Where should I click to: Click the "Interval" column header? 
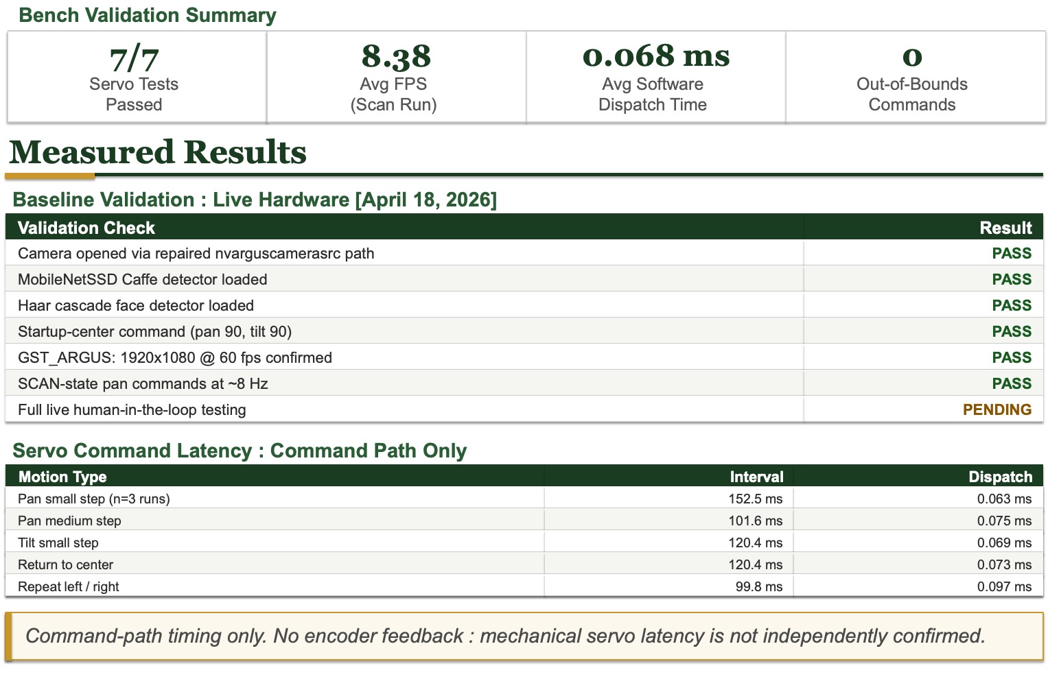[x=756, y=477]
